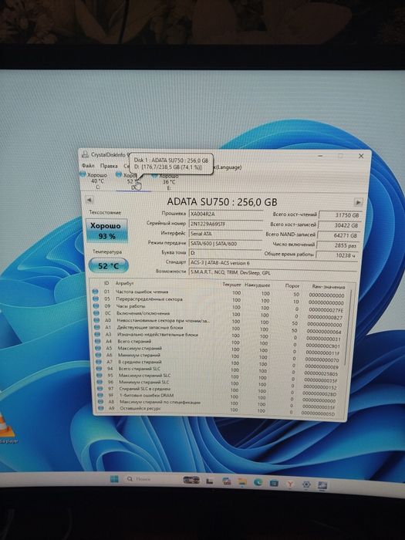Open Microsoft Store from the taskbar
Viewport: 405px width, 540px height.
tap(274, 483)
